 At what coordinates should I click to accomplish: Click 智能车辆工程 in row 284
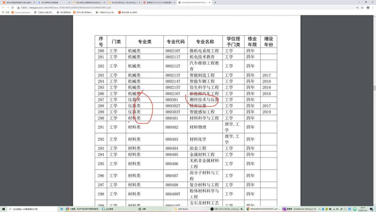pyautogui.click(x=202, y=81)
